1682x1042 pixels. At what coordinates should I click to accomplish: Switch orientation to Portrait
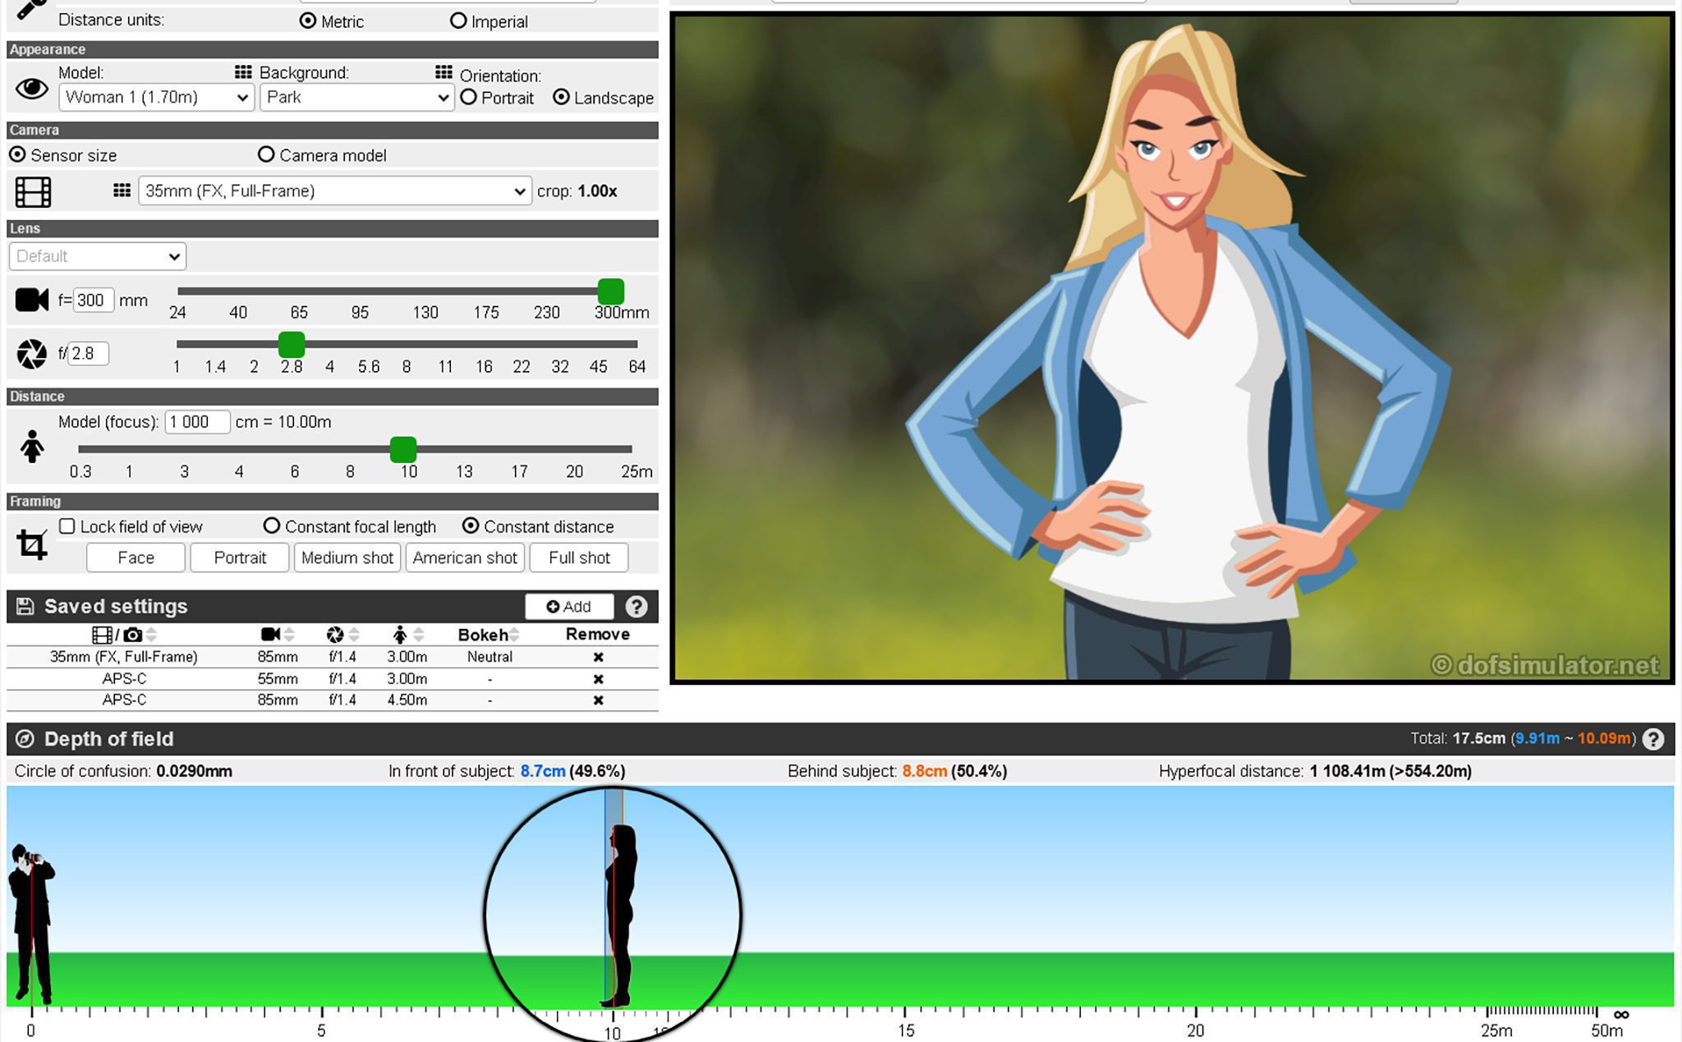coord(469,97)
